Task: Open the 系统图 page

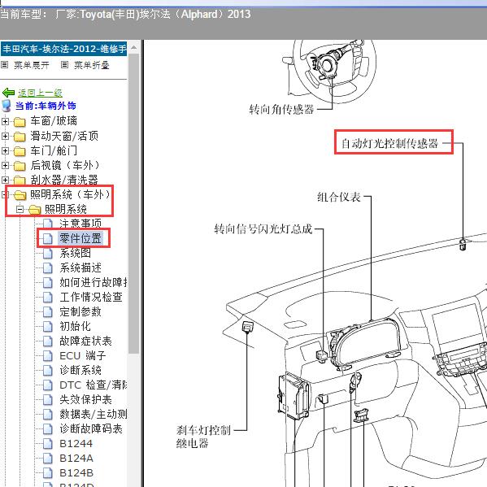Action: [x=75, y=253]
